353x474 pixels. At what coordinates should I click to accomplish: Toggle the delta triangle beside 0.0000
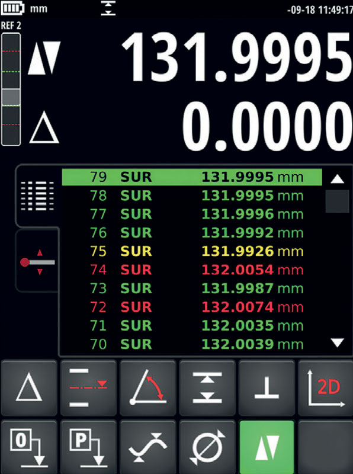pyautogui.click(x=44, y=127)
